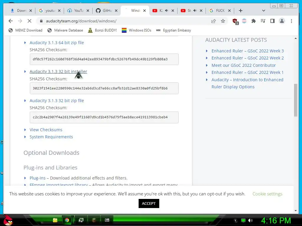
Task: Open Enhanced Ruler GSoC 2022 Week 3 post
Action: [247, 51]
